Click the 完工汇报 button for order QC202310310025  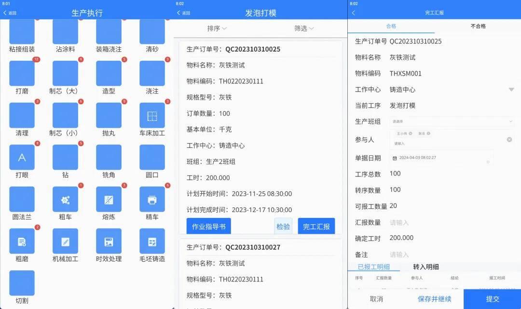click(x=316, y=226)
